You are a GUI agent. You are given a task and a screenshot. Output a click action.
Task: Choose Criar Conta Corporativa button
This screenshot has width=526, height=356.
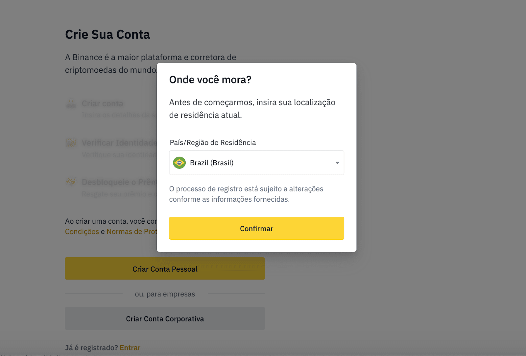coord(165,319)
